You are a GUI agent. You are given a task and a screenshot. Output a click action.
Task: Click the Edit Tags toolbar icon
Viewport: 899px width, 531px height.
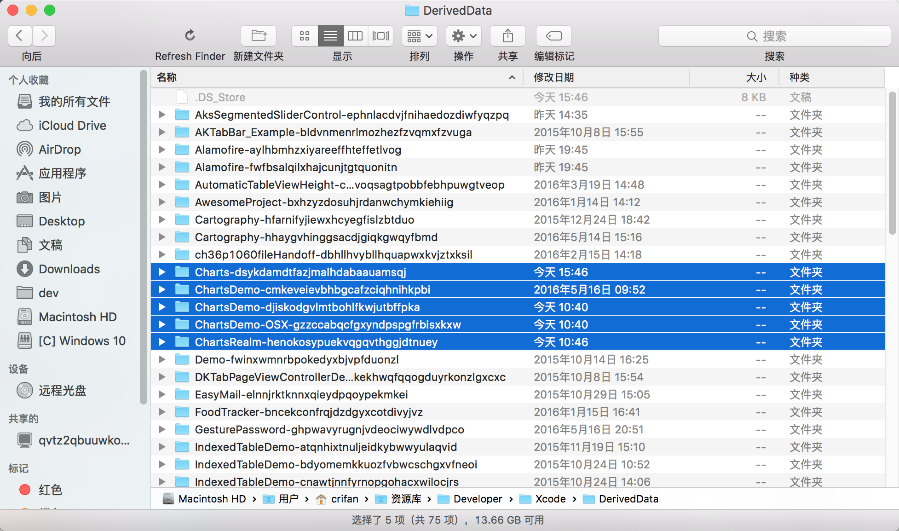[553, 35]
